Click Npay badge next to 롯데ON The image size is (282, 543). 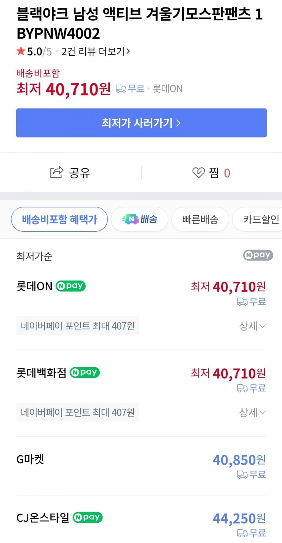tap(70, 286)
